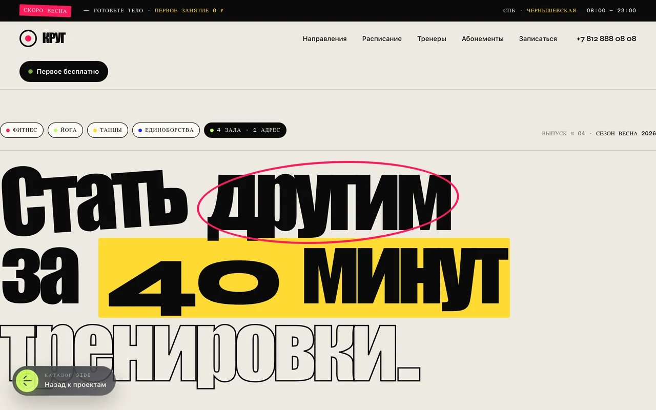Select the ЕДИНОБОРСТВА category pill
The image size is (656, 410).
[166, 130]
